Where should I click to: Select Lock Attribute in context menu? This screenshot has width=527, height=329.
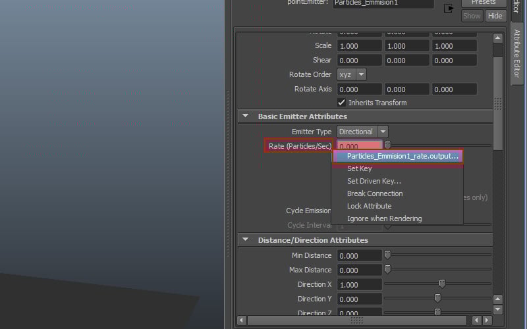tap(369, 206)
